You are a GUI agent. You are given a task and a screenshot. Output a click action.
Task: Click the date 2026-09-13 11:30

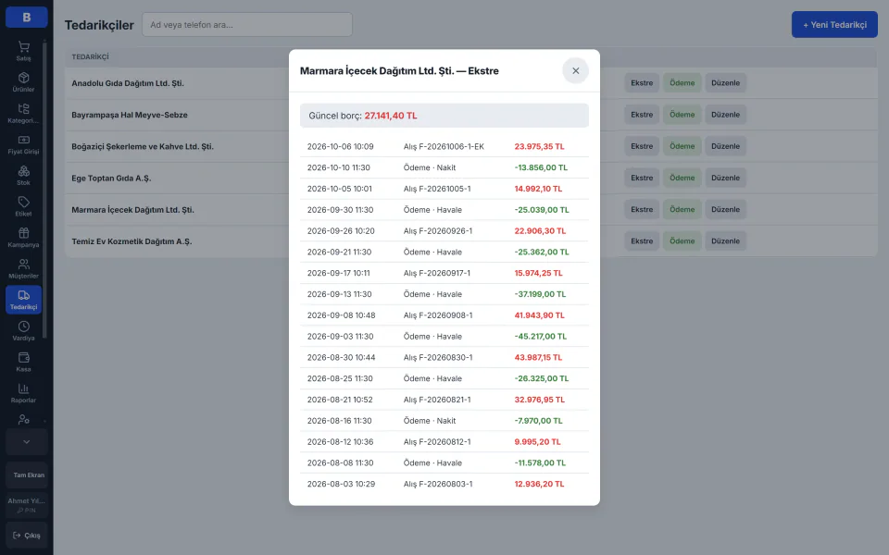click(340, 294)
